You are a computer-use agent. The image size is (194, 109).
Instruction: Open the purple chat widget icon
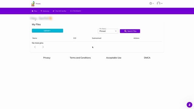(x=189, y=105)
